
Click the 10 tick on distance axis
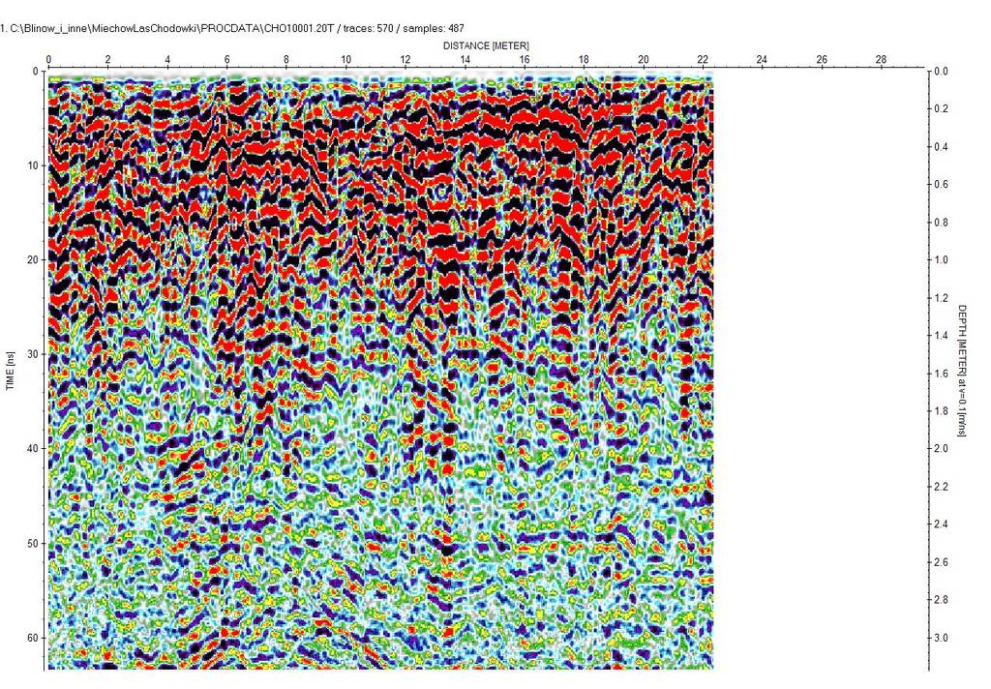click(345, 60)
